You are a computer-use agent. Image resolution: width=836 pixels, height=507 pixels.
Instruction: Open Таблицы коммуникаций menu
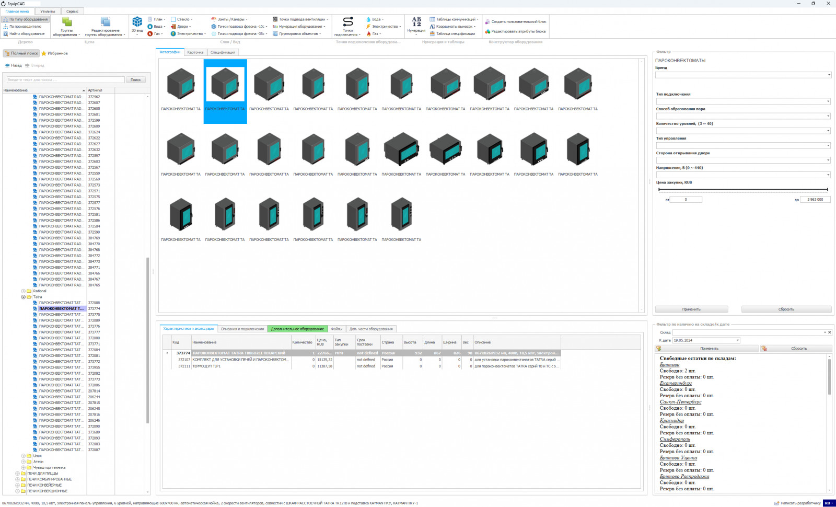point(454,19)
